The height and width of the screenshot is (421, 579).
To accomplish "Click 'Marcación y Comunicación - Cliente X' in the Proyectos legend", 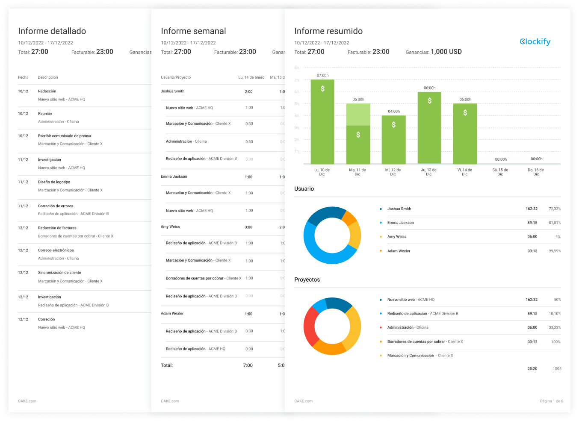I will [420, 356].
